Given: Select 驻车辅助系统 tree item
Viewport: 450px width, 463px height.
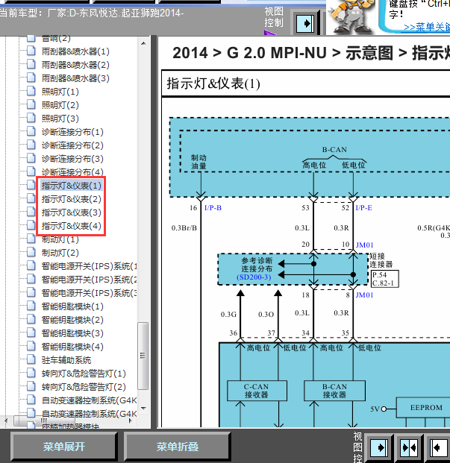Looking at the screenshot, I should coord(66,360).
